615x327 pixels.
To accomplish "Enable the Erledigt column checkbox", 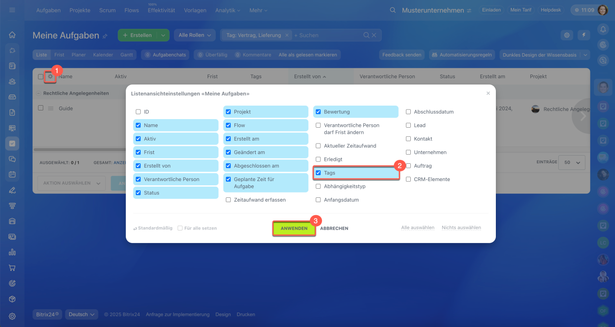I will point(318,159).
